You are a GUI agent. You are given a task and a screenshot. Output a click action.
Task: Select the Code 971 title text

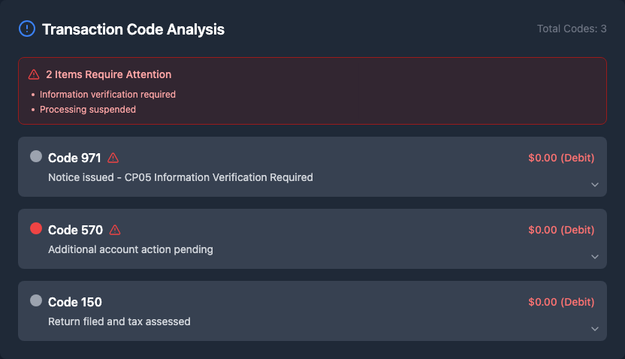click(x=74, y=158)
